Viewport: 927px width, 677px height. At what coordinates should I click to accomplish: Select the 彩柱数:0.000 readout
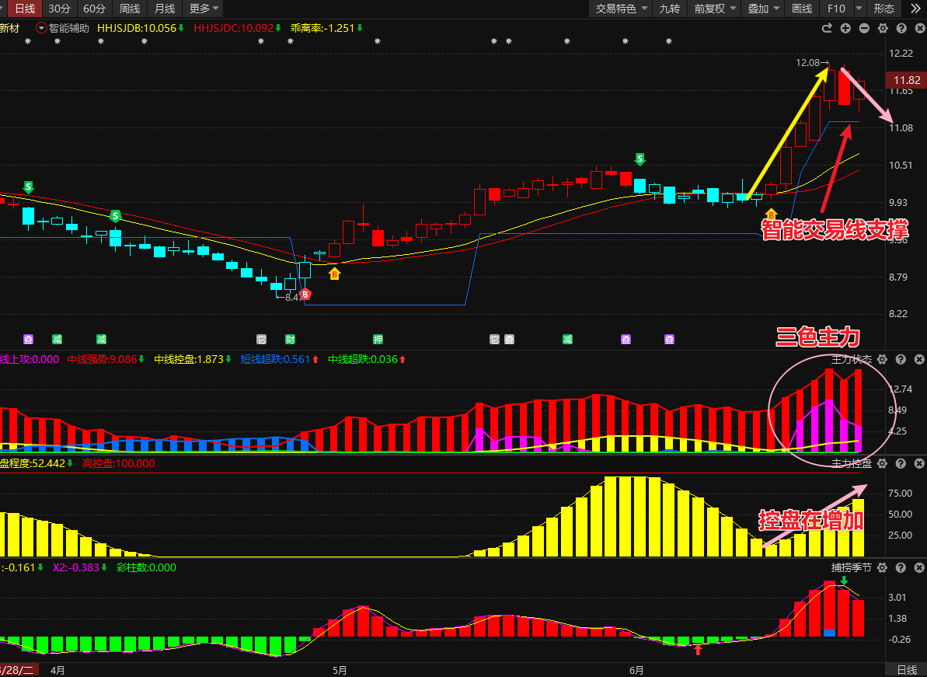pyautogui.click(x=146, y=567)
